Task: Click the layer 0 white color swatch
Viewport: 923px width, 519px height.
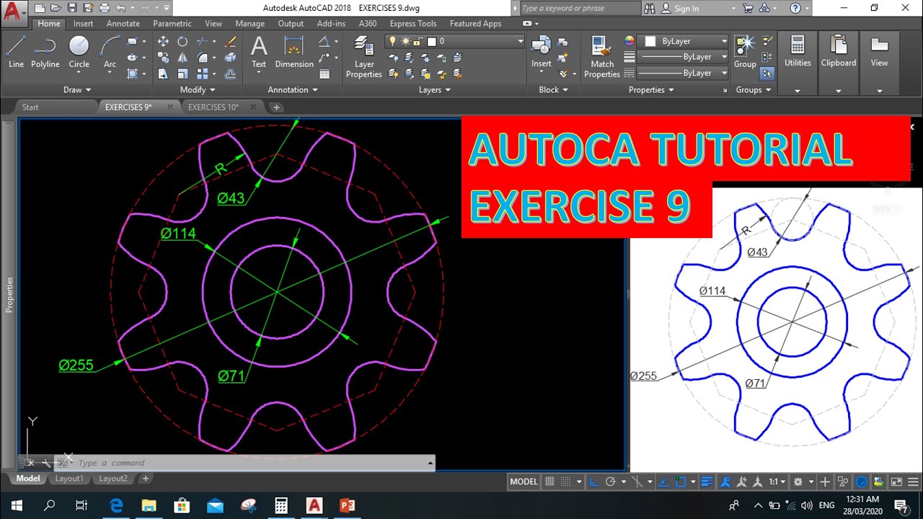Action: pyautogui.click(x=432, y=42)
